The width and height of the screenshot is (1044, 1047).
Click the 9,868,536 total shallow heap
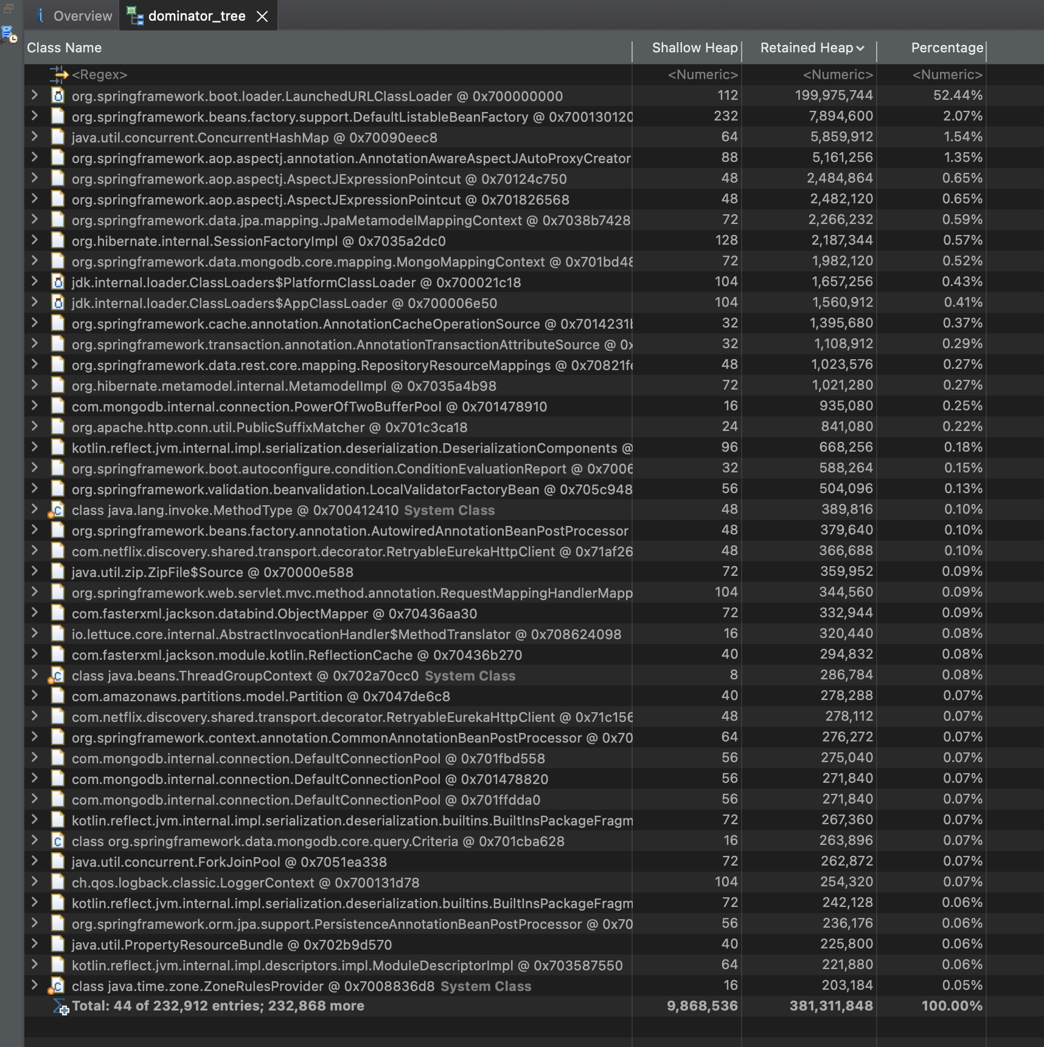point(702,1006)
